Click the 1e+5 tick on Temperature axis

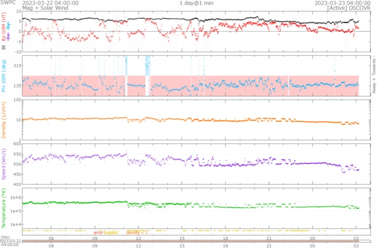click(x=16, y=211)
